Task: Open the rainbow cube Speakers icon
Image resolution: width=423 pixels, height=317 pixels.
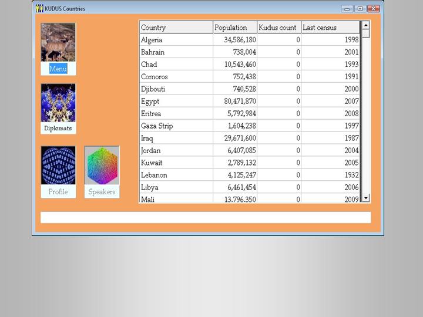Action: 102,166
